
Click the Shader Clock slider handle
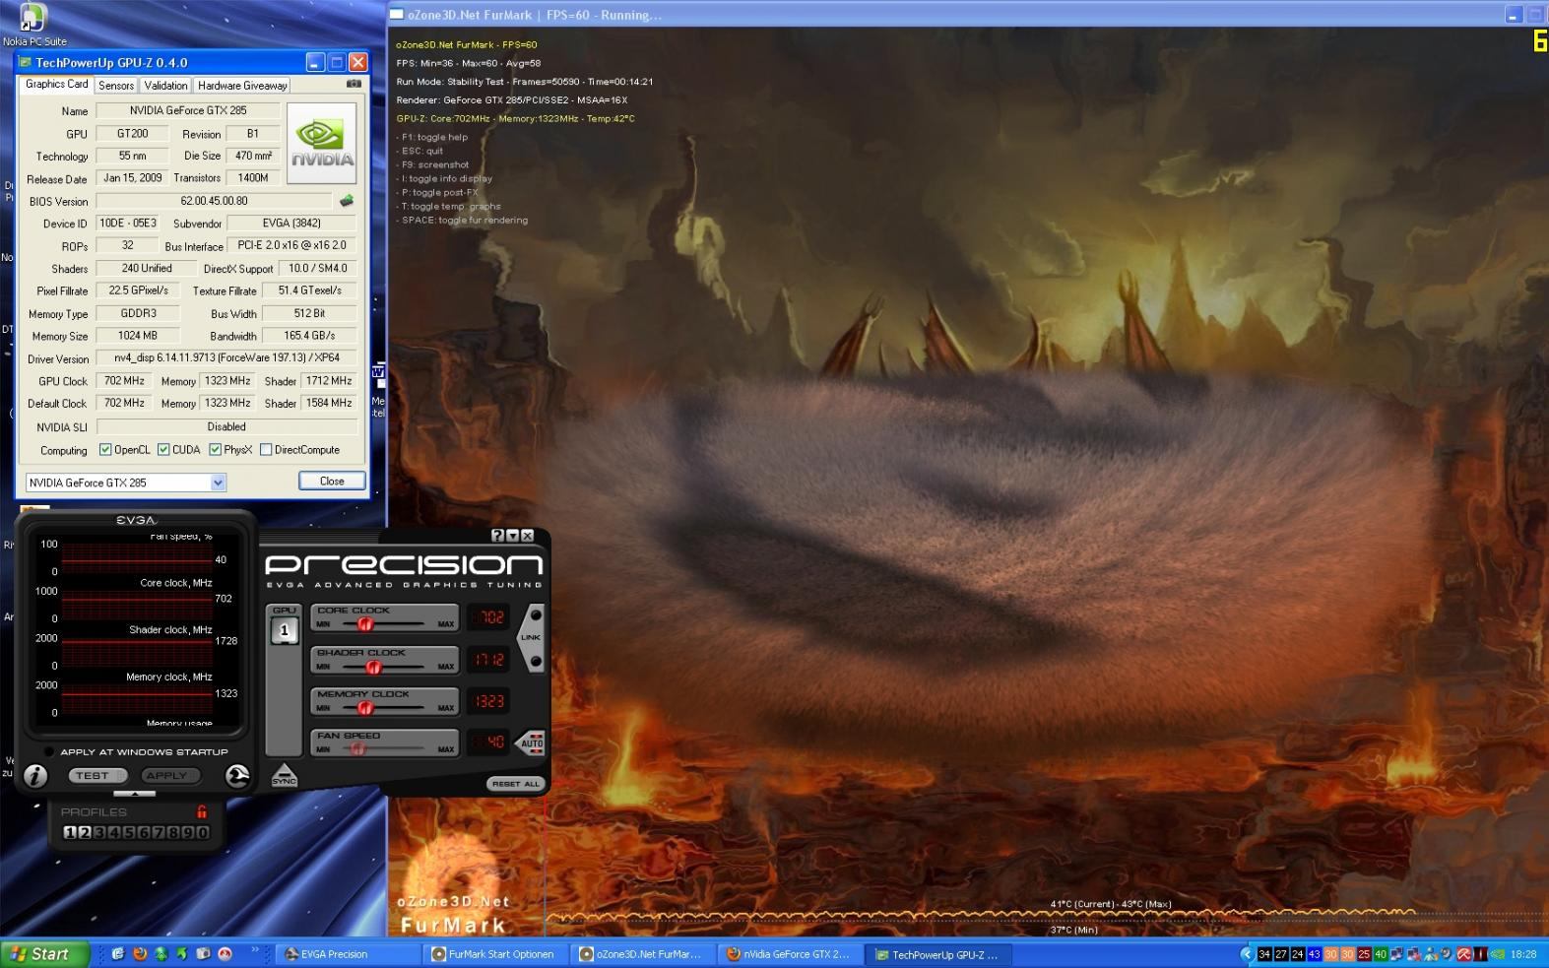pos(373,667)
